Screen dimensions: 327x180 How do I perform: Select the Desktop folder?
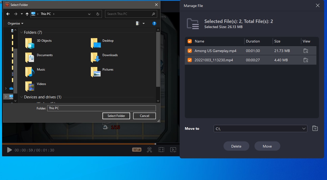[x=102, y=43]
